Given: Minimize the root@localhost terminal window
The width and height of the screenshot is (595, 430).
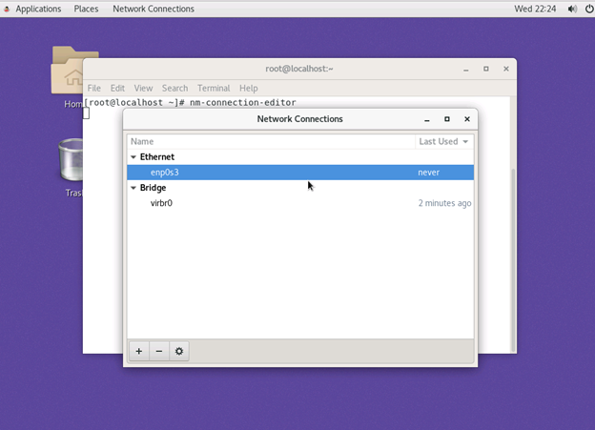Looking at the screenshot, I should (x=466, y=69).
